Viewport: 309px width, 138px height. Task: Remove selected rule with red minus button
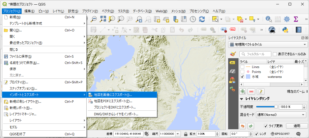click(251, 92)
